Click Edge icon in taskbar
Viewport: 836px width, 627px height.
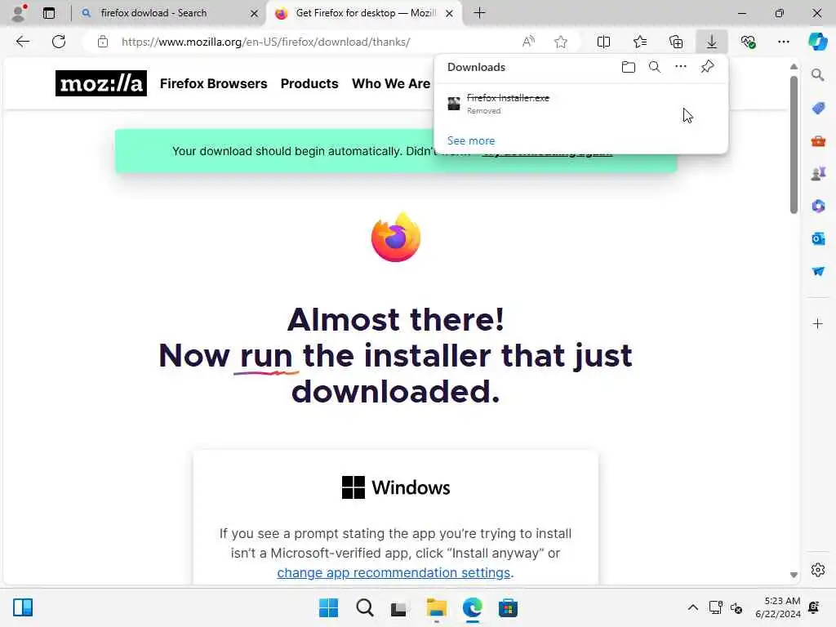click(x=473, y=607)
